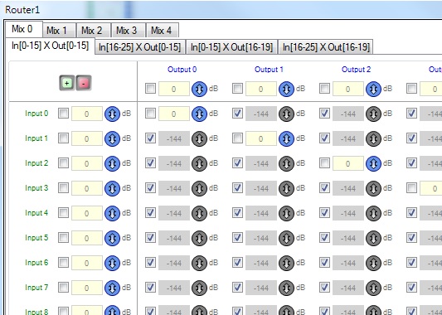Click the Input 5 master gain field
Screen dimensions: 442x315
pos(87,238)
